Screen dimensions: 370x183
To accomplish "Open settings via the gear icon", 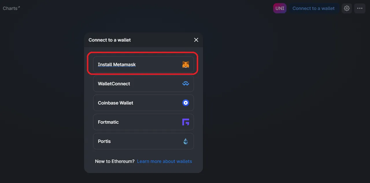I will click(x=347, y=8).
